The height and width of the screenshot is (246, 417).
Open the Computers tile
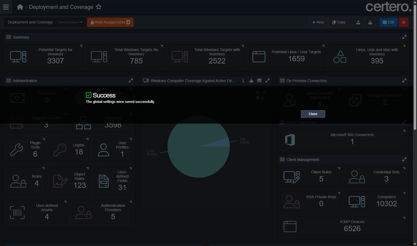coord(376,201)
